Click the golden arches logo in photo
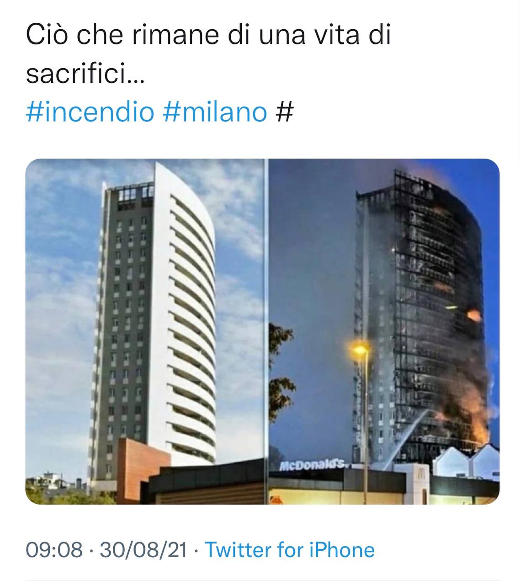 pyautogui.click(x=421, y=475)
